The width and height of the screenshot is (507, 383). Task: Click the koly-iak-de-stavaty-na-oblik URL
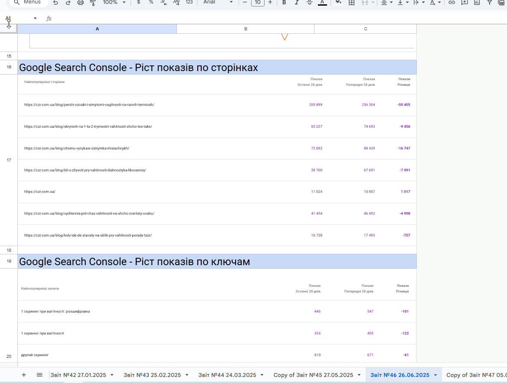pos(88,235)
